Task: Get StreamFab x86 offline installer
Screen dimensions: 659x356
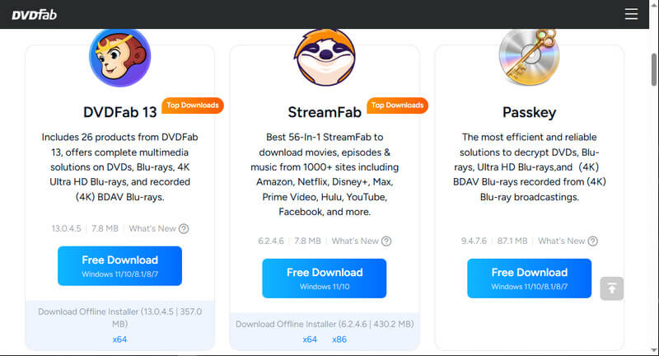Action: [339, 340]
